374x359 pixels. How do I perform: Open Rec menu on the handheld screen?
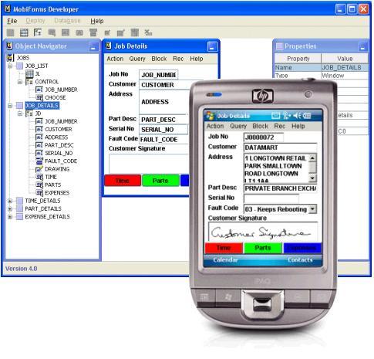click(279, 126)
